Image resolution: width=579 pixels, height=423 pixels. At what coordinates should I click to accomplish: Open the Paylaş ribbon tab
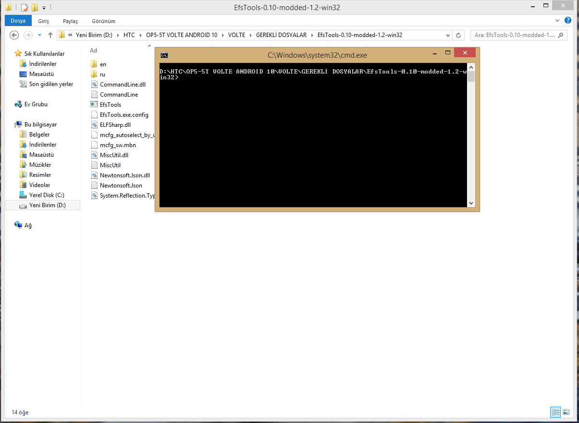[x=70, y=21]
